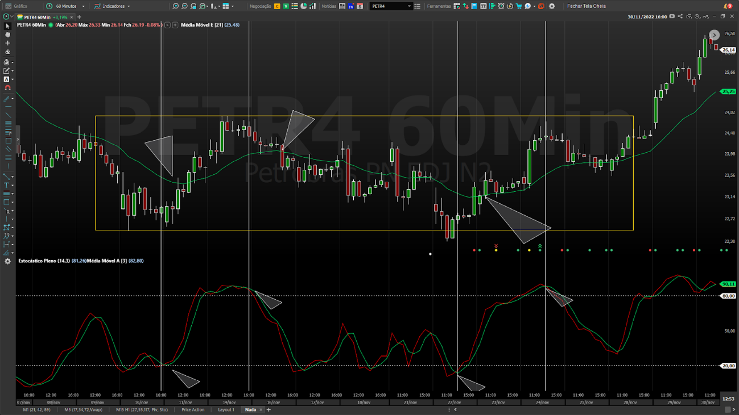739x415 pixels.
Task: Click the YouTube video icon near date
Action: tap(672, 16)
